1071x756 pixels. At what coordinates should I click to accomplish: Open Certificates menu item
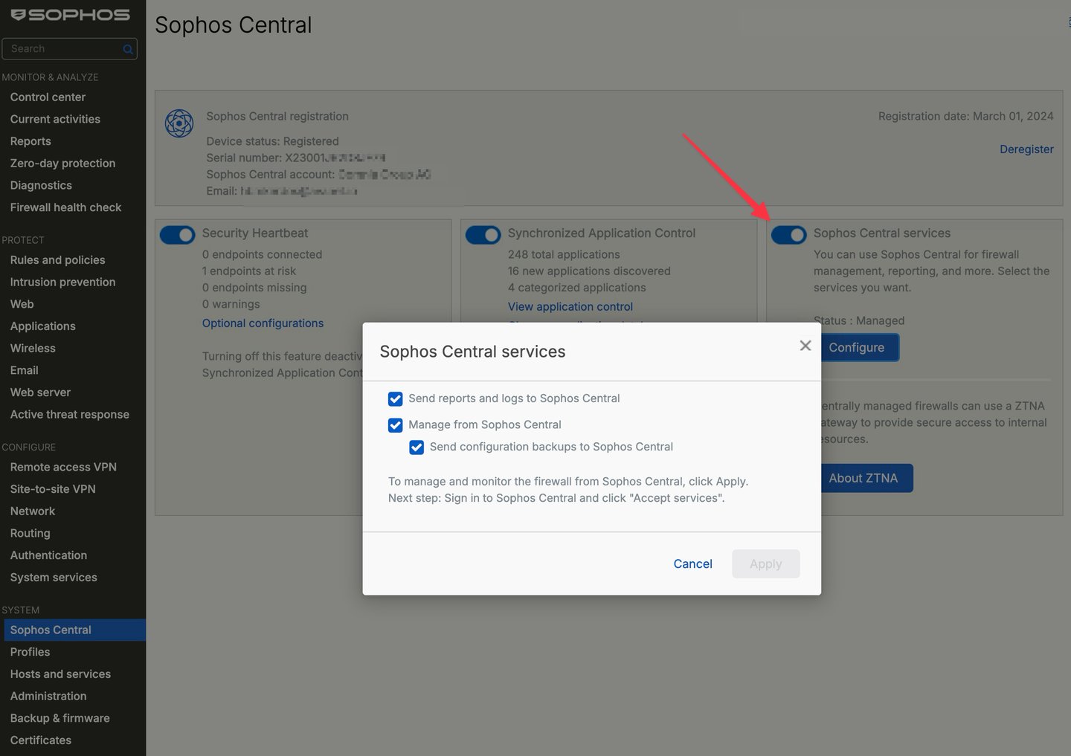41,740
